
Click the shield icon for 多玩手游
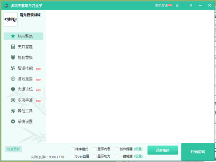(13, 100)
